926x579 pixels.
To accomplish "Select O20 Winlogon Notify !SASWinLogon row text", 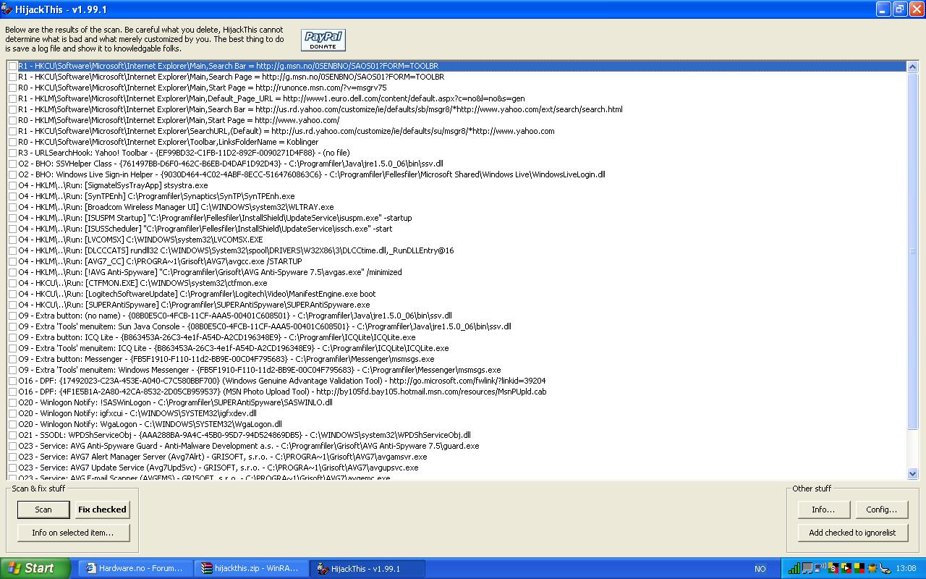I will 176,402.
